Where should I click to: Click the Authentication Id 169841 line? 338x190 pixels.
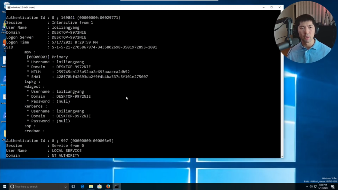63,18
